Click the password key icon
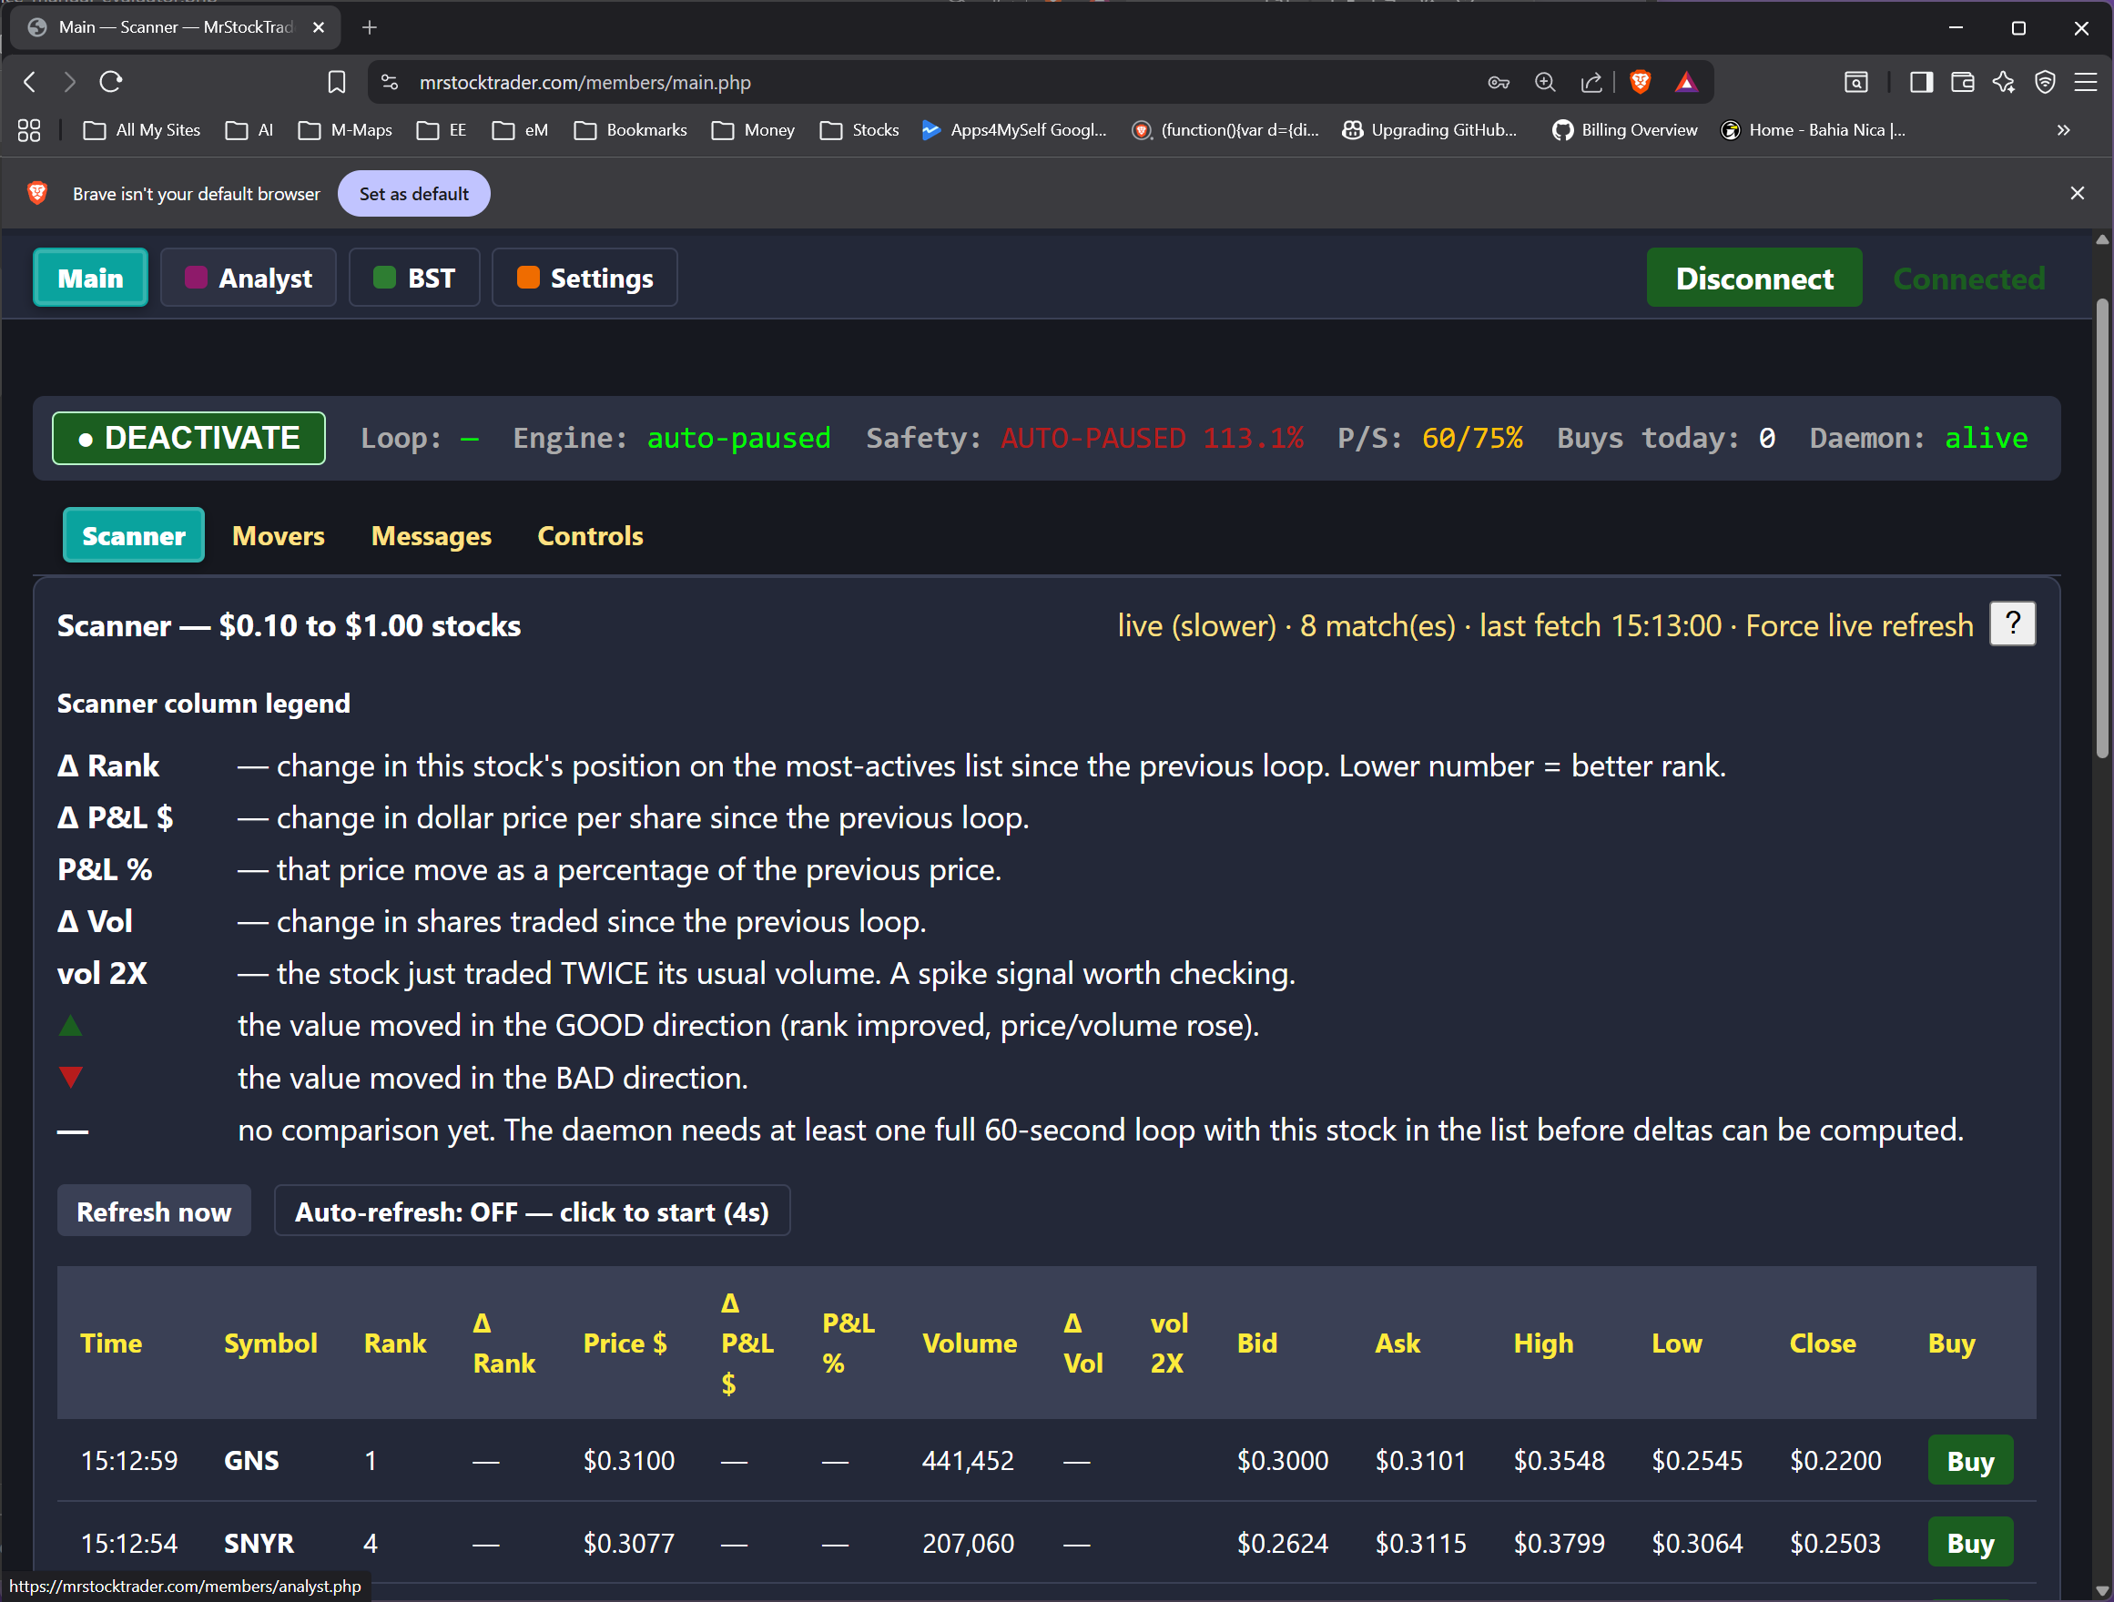2114x1602 pixels. (1499, 82)
